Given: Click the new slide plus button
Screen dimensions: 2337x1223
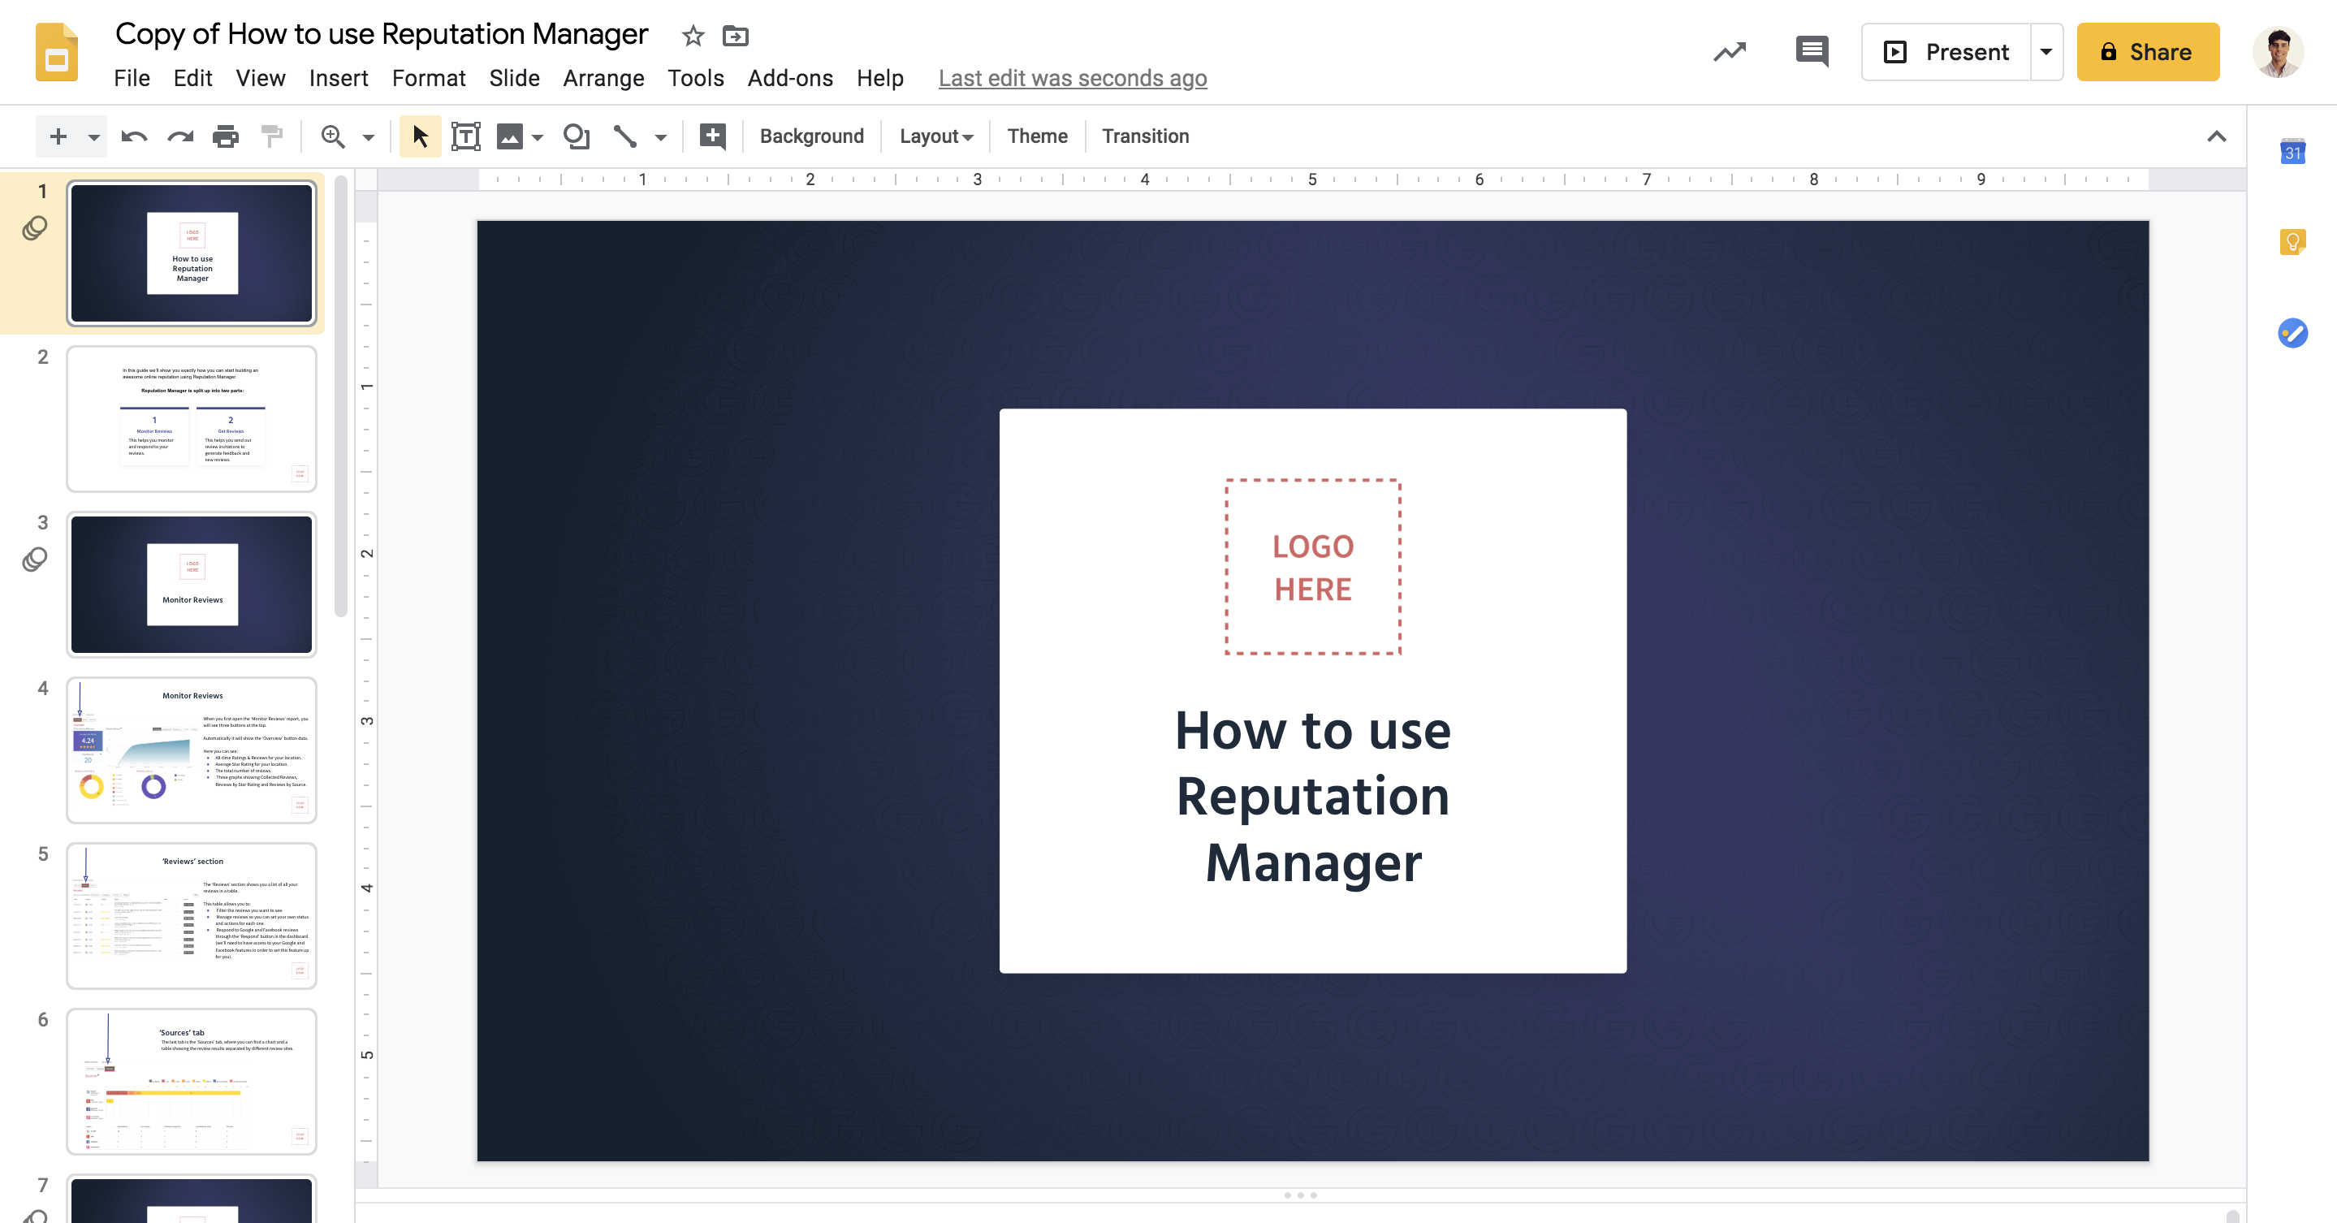Looking at the screenshot, I should coord(58,136).
